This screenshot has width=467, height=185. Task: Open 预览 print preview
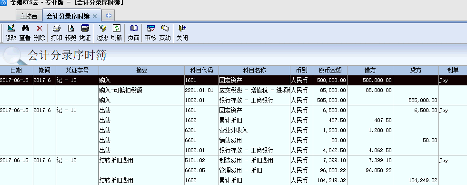[x=71, y=28]
